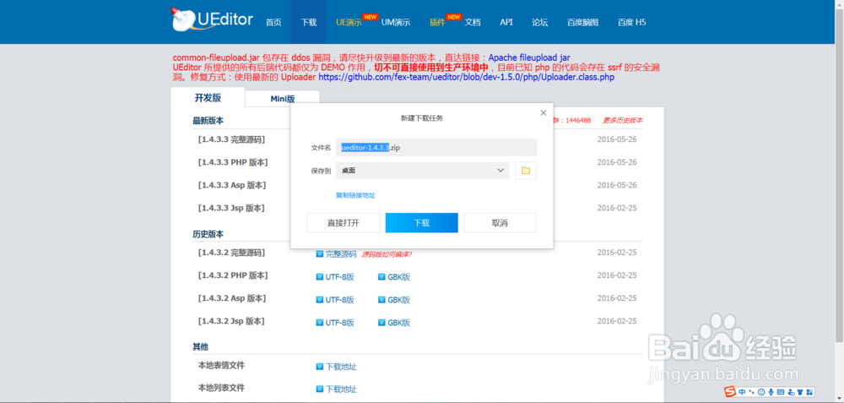Click the Sogou S logo in IME bar
Viewport: 844px width, 403px height.
tap(730, 392)
